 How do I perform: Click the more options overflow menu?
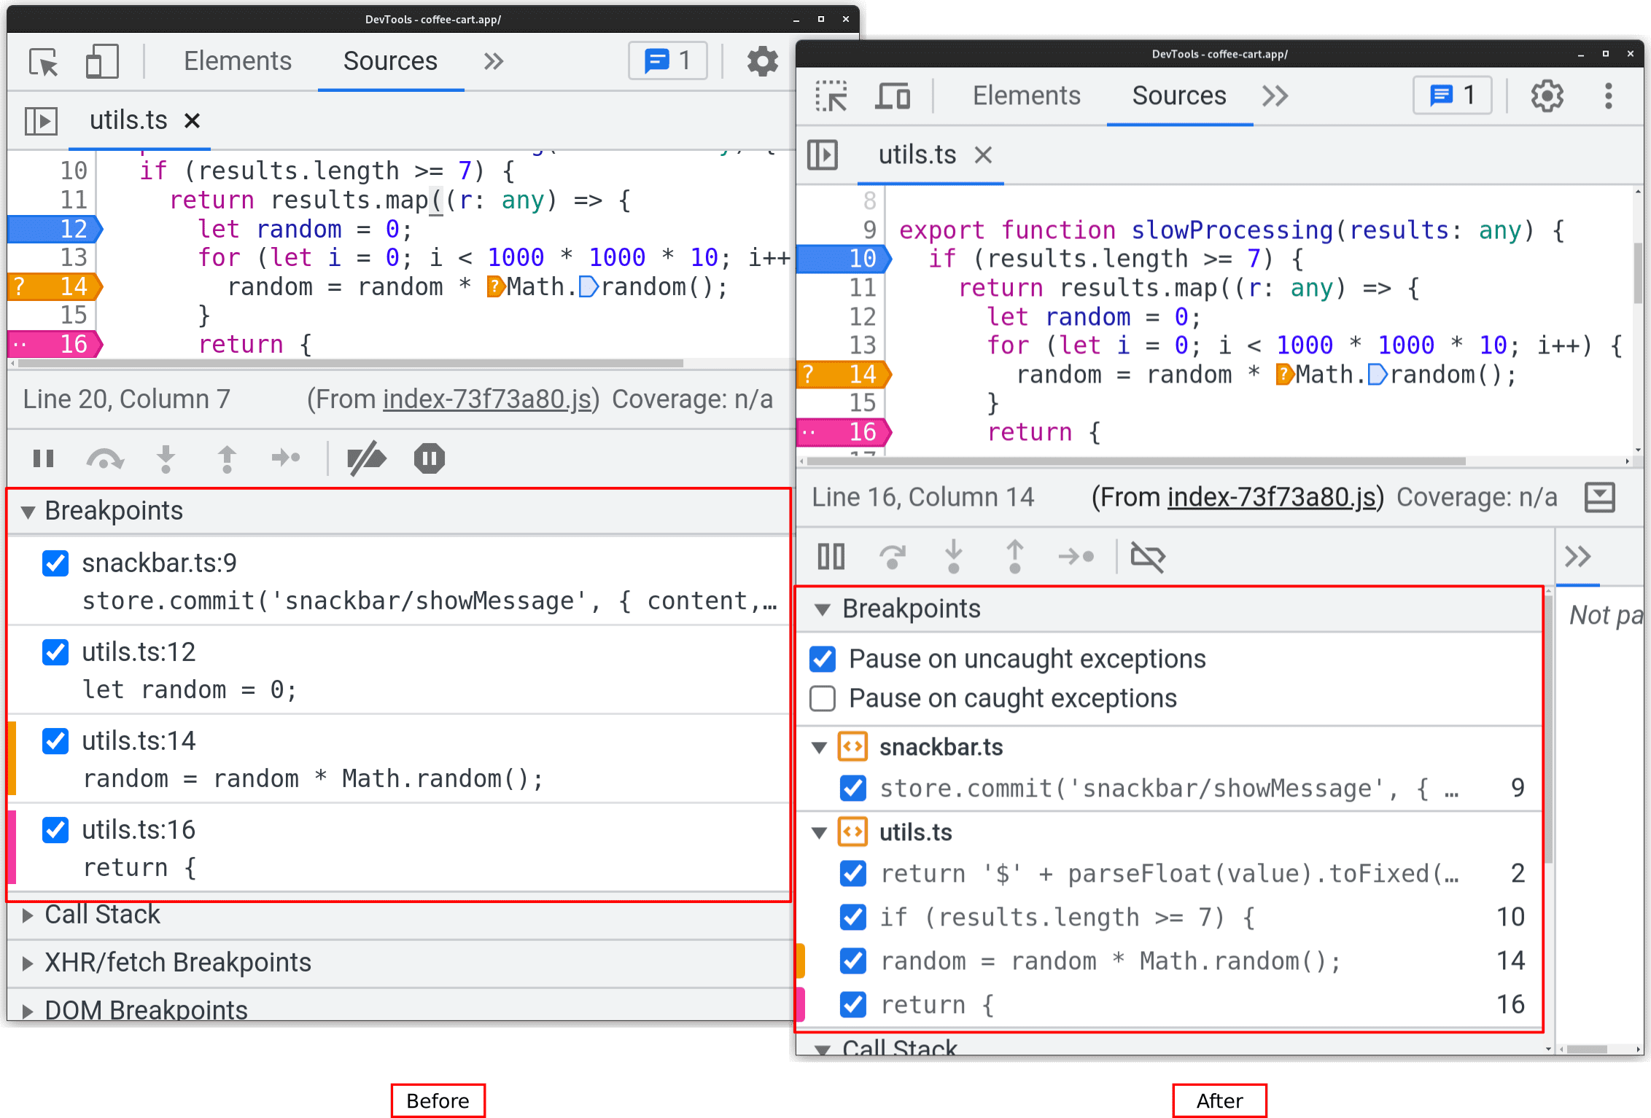(x=1610, y=96)
